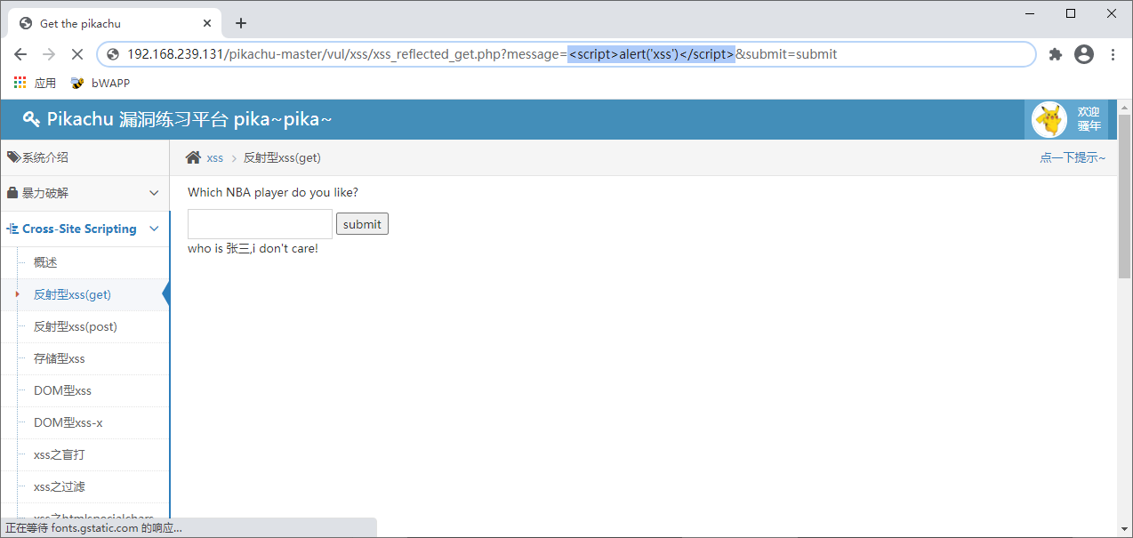Select 反射型xss(post) in sidebar

pyautogui.click(x=76, y=326)
